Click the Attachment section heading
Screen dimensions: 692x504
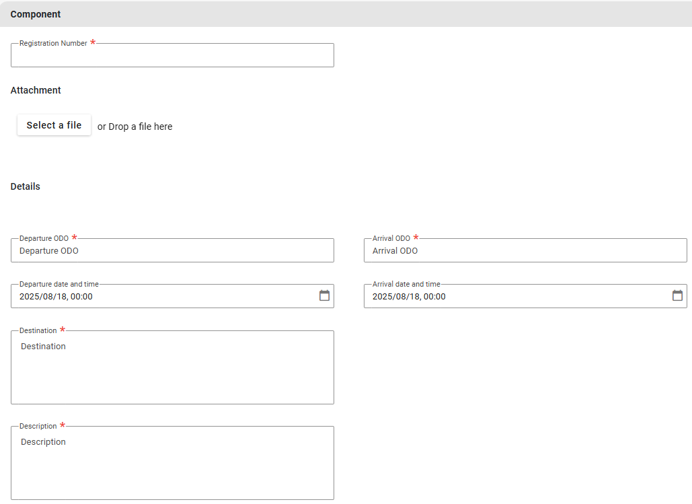pos(36,90)
